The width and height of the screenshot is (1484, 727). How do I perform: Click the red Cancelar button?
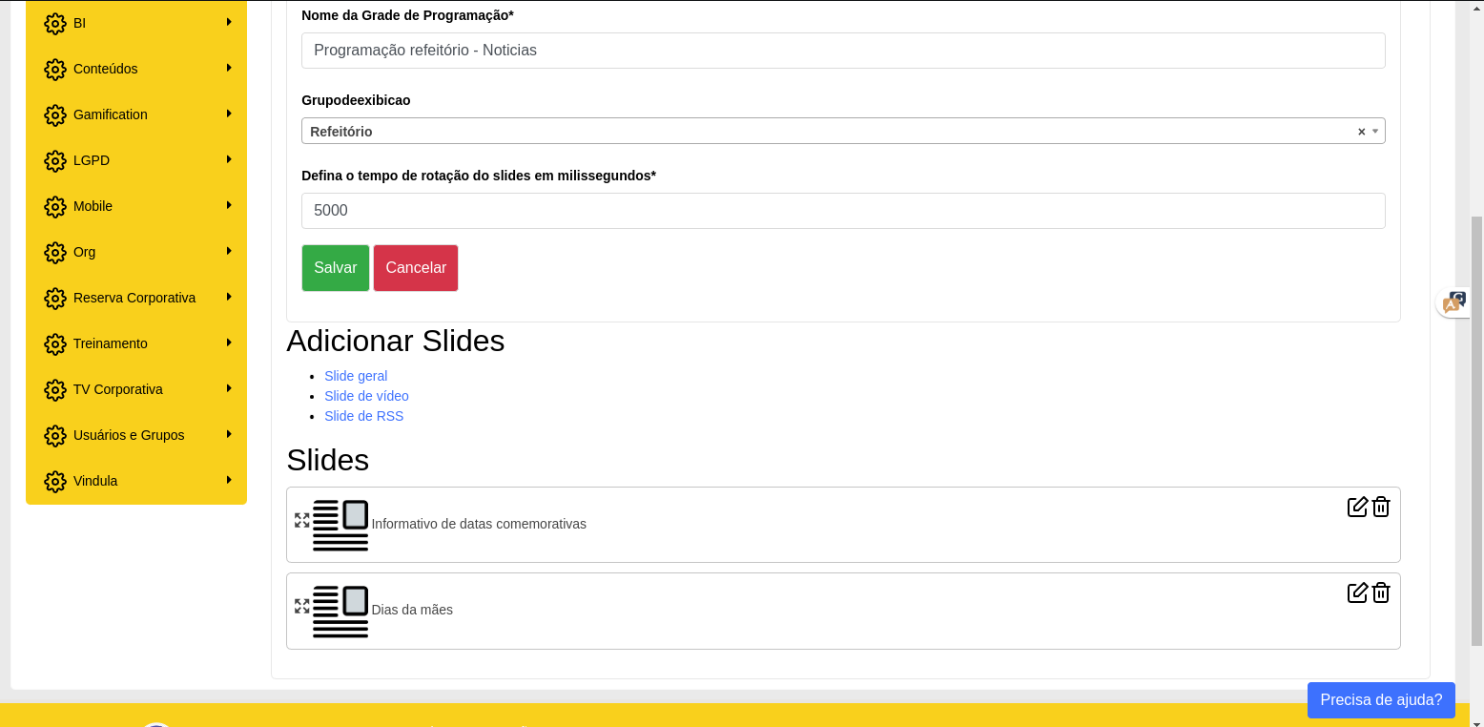click(416, 268)
